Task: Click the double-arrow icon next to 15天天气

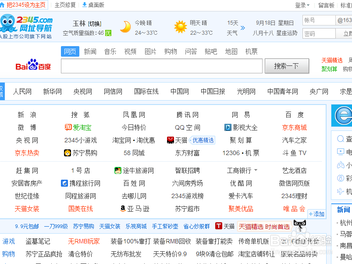Action: coord(243,28)
